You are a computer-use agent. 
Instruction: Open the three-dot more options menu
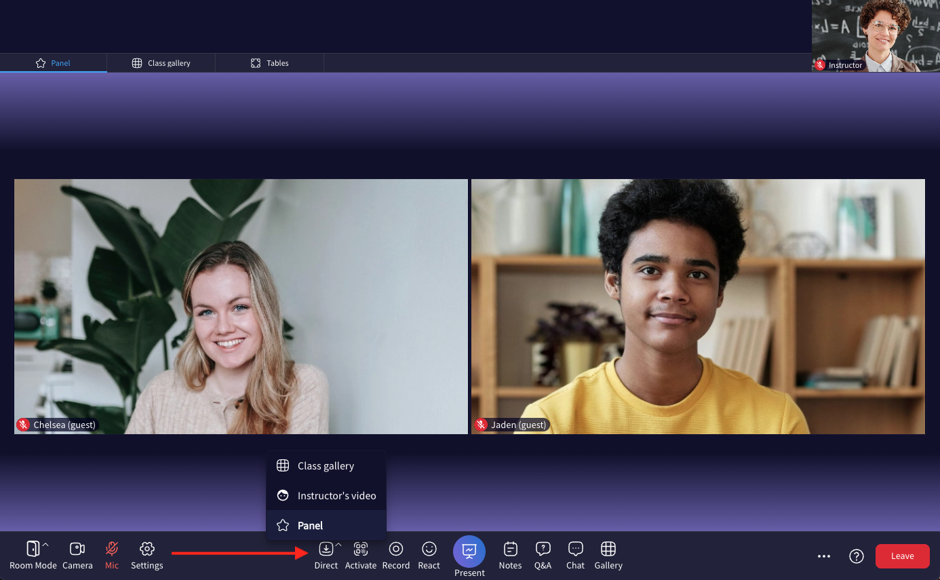pyautogui.click(x=824, y=556)
